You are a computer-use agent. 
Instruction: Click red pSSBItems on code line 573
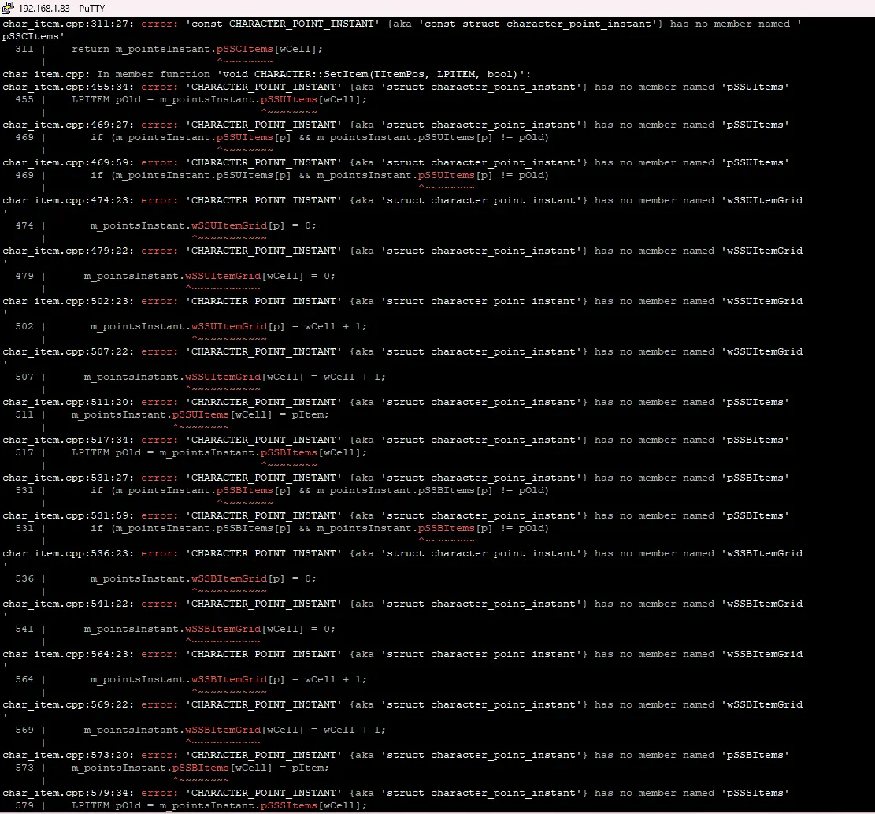(200, 768)
